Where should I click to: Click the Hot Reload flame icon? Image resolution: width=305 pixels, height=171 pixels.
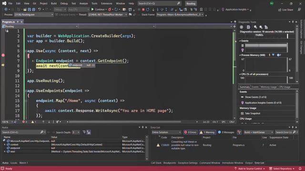click(x=110, y=9)
